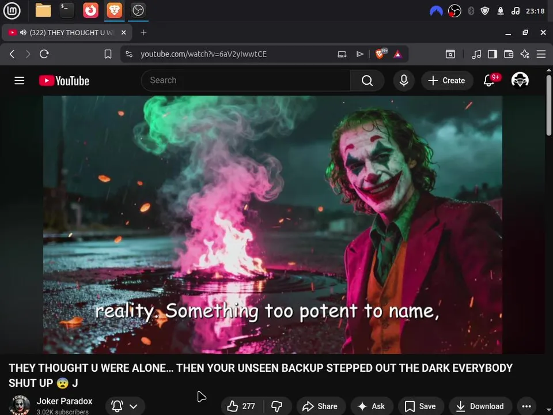553x415 pixels.
Task: Close the YouTube browser tab
Action: pyautogui.click(x=123, y=32)
